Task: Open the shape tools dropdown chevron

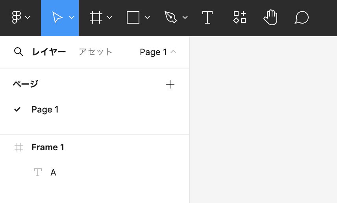Action: [x=147, y=17]
